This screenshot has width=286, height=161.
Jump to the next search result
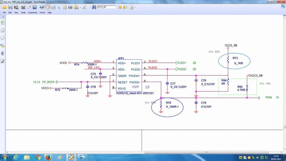click(x=125, y=7)
